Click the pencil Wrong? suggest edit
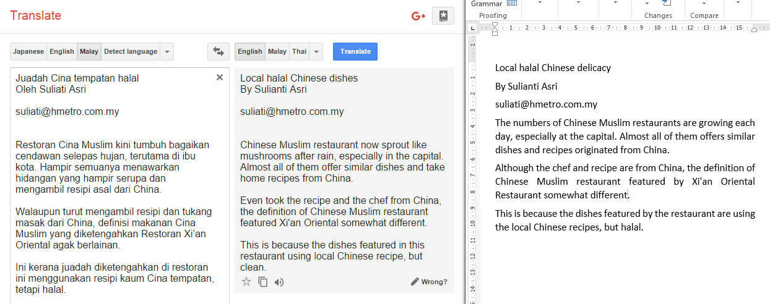The image size is (770, 304). [429, 282]
